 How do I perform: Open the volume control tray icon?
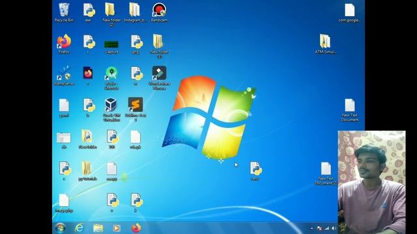pyautogui.click(x=334, y=228)
